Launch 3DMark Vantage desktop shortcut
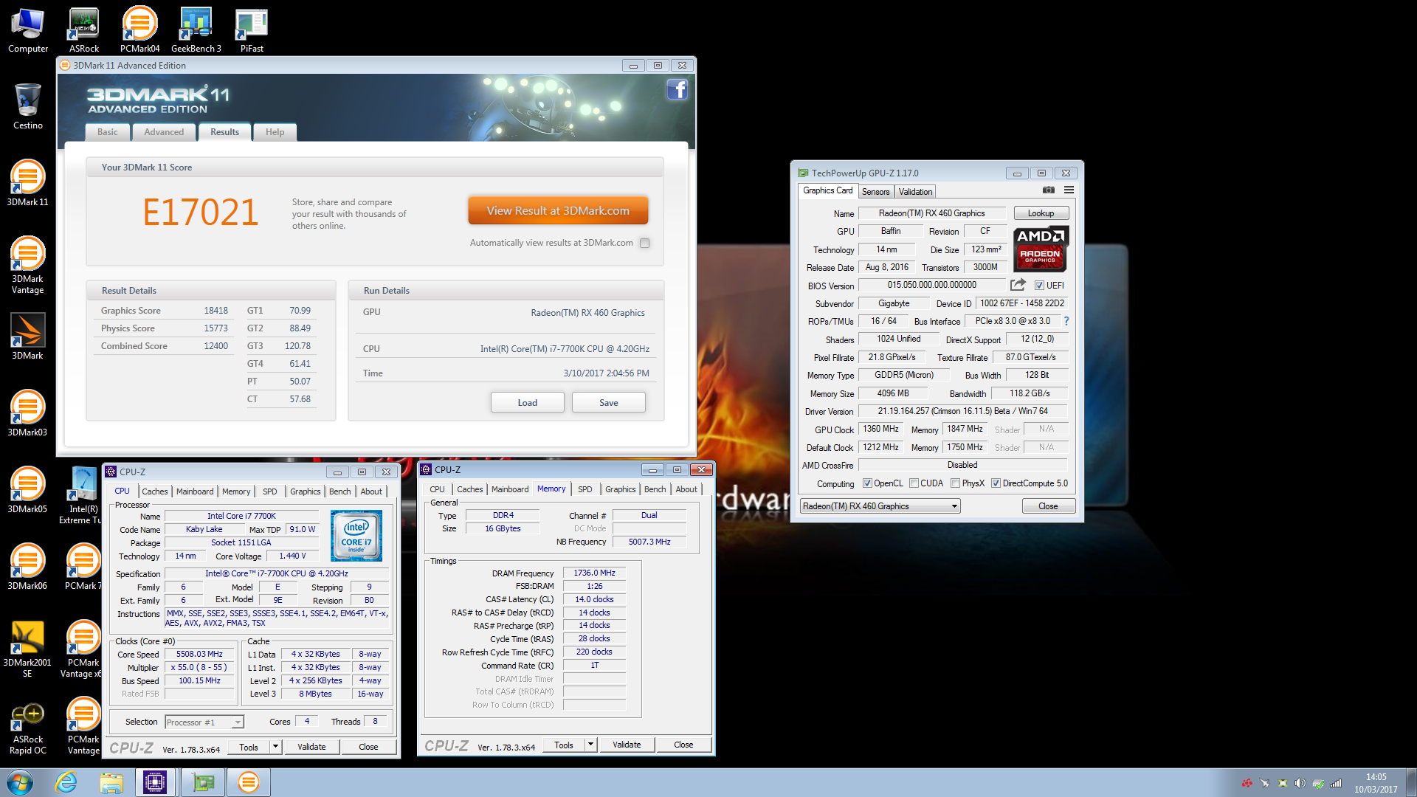The image size is (1417, 797). (x=27, y=264)
